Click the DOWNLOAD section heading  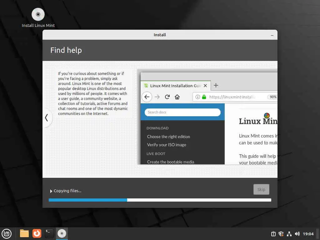157,128
